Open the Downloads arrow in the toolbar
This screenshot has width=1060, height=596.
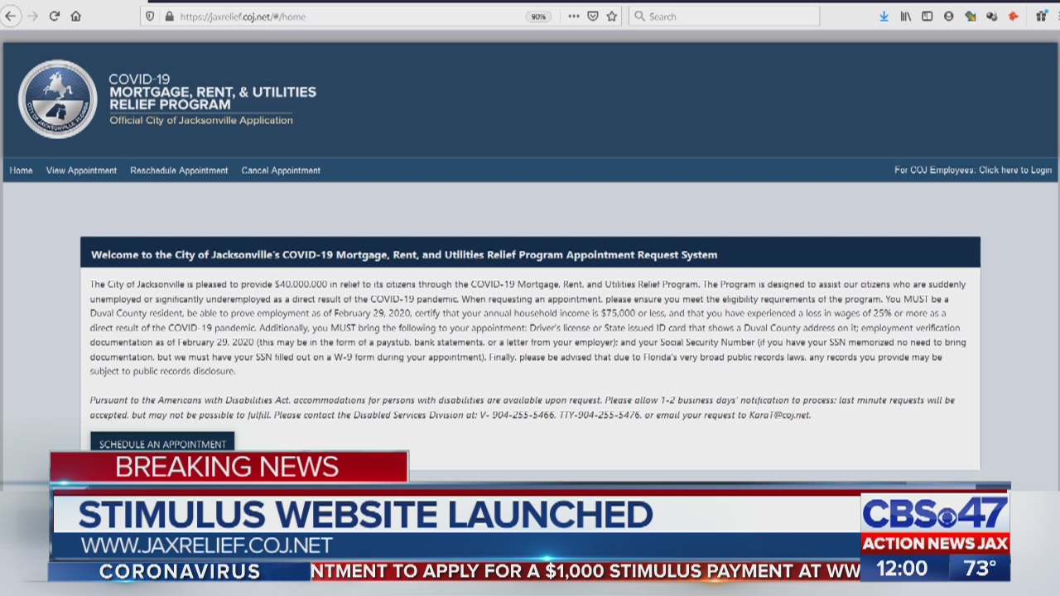tap(884, 17)
